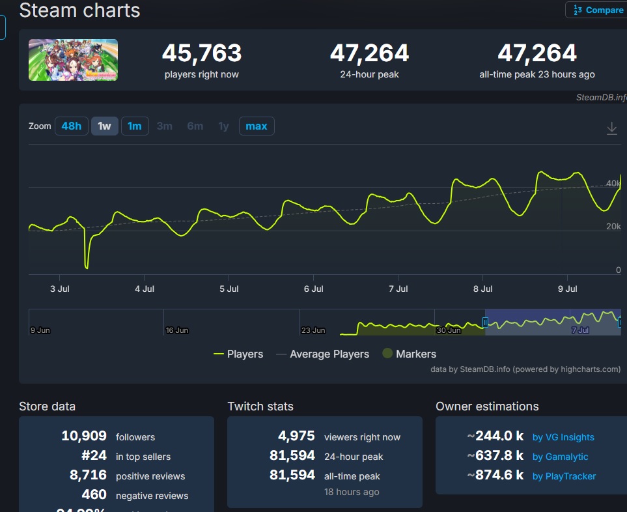Click the all-time peak 23 hours ago text

click(537, 74)
